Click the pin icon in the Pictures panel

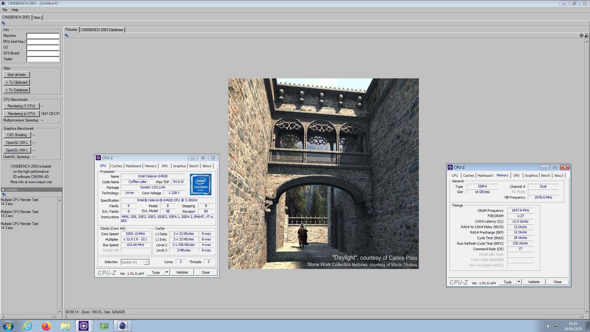click(x=67, y=36)
